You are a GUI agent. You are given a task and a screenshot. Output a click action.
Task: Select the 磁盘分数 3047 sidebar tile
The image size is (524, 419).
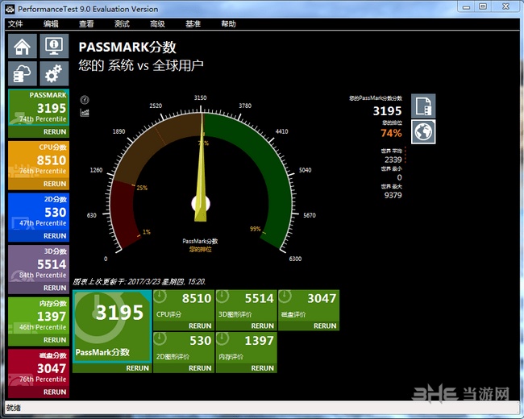click(x=39, y=368)
